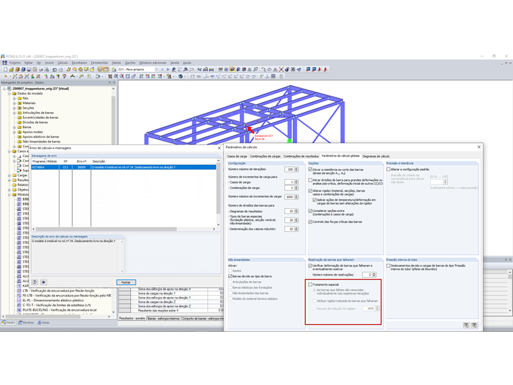Collapse the Dados do modelo tree node
513x385 pixels.
tap(9, 93)
